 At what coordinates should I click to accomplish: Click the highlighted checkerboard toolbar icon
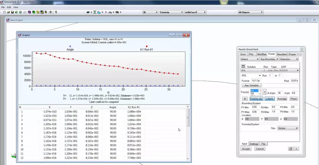42,12
